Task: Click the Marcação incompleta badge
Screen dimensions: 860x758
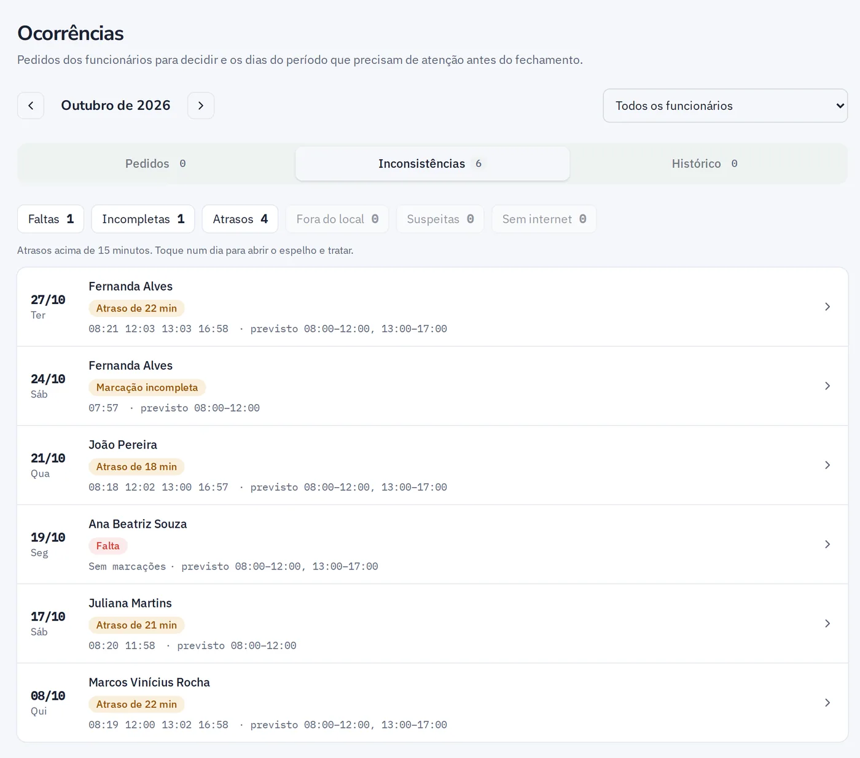Action: tap(147, 388)
